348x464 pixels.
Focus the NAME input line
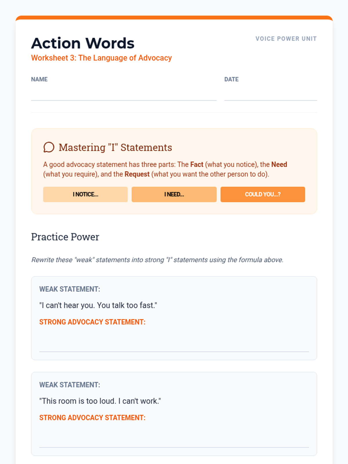point(124,94)
